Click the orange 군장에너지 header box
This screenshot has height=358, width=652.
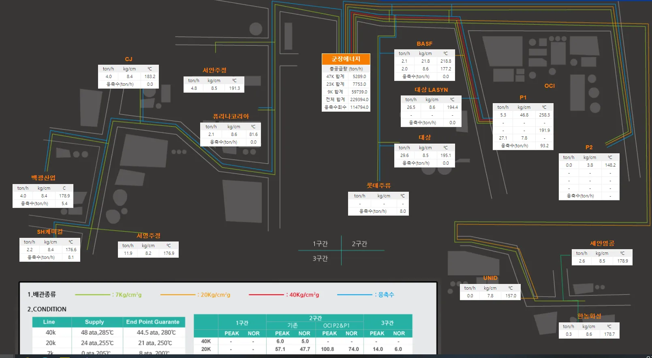346,59
